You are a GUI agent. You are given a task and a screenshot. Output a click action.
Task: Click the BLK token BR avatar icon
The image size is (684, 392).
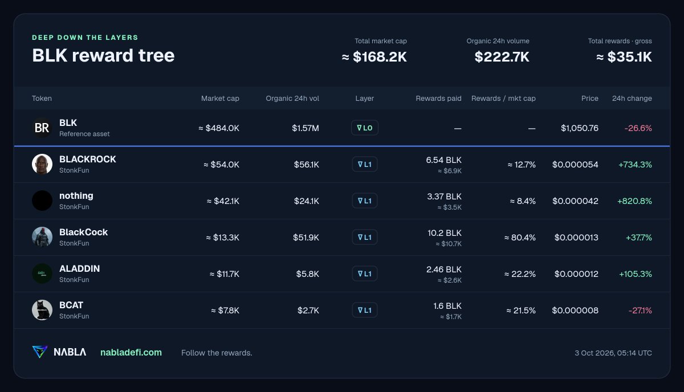tap(42, 128)
